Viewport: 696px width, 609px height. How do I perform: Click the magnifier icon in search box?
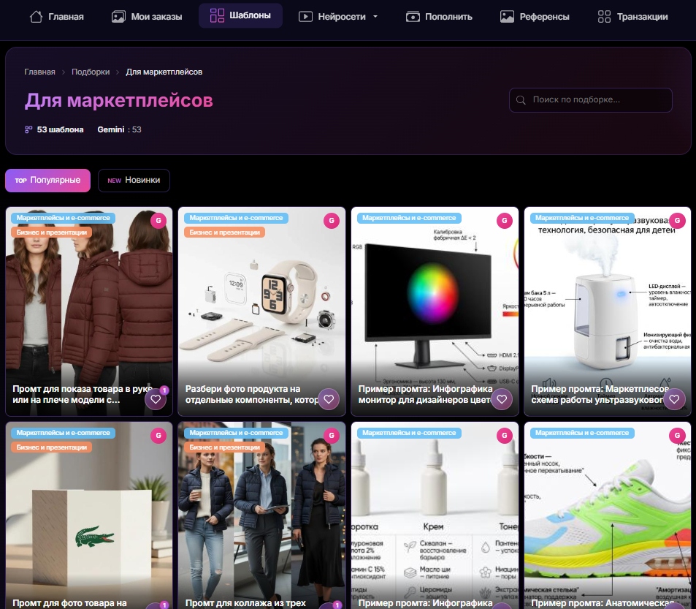(521, 100)
